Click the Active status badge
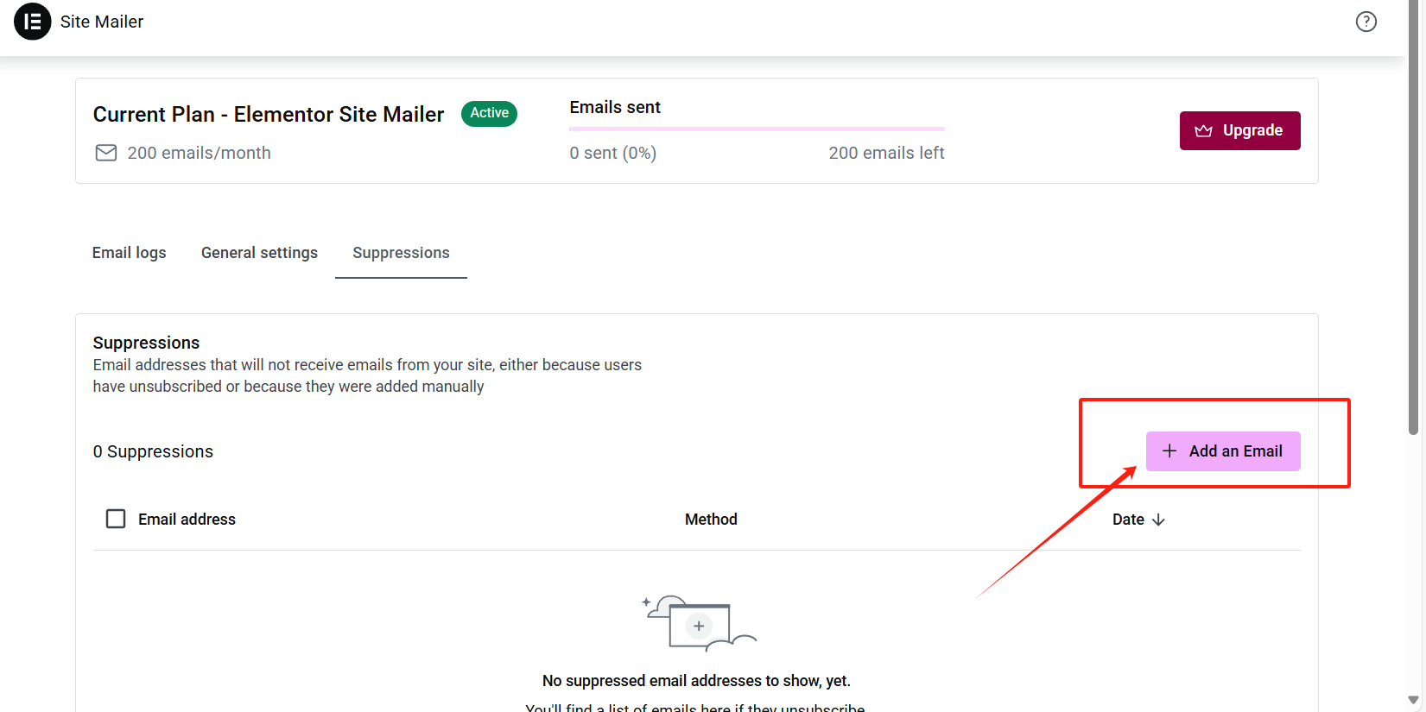This screenshot has width=1426, height=712. coord(489,113)
